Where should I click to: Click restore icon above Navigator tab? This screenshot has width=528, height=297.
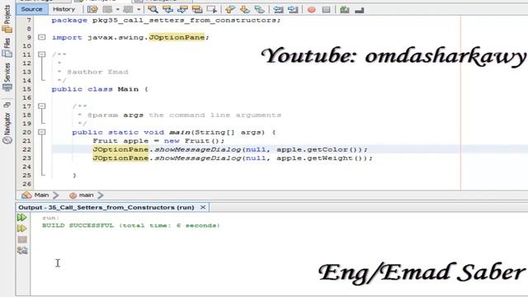(x=7, y=105)
